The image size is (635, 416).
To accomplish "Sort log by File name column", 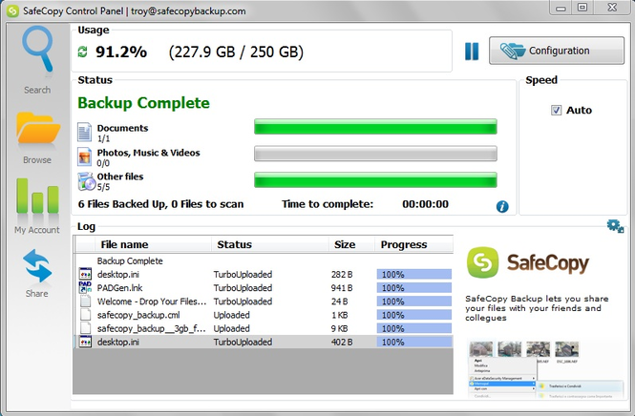I will (124, 244).
